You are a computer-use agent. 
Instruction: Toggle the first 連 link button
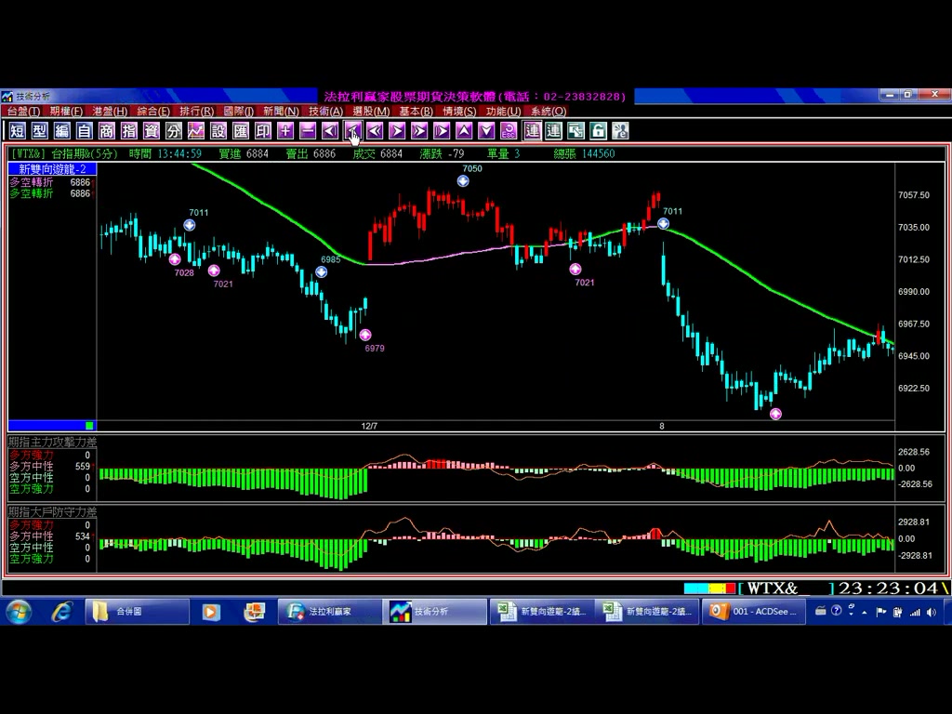(532, 131)
